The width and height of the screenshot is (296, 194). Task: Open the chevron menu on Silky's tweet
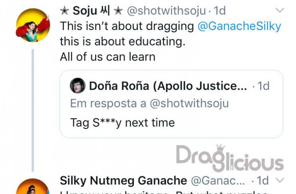coord(280,180)
